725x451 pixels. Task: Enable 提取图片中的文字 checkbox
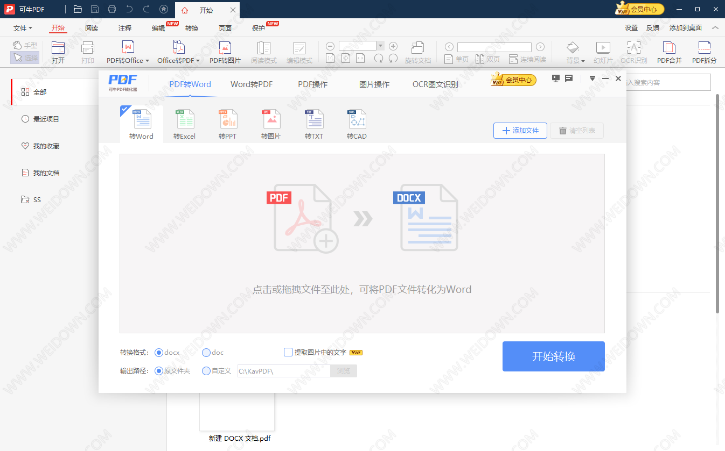click(288, 353)
